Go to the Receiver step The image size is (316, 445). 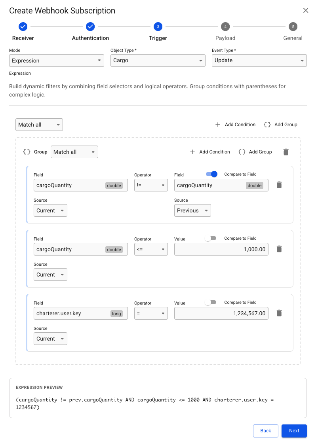click(x=23, y=27)
